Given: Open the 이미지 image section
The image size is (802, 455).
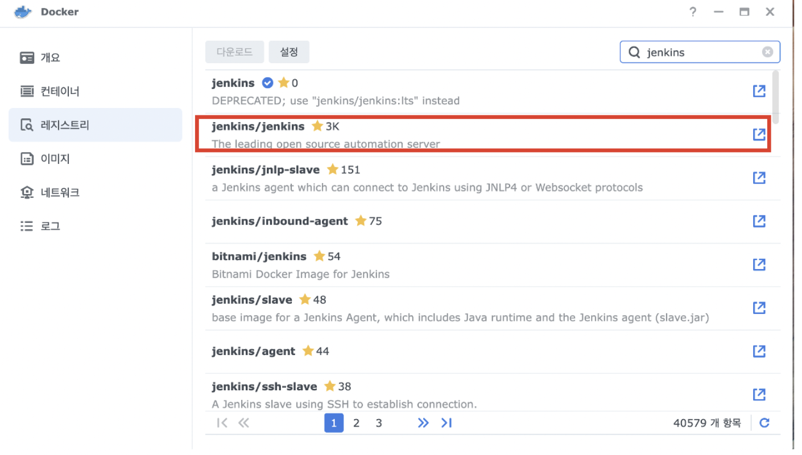Looking at the screenshot, I should point(95,159).
